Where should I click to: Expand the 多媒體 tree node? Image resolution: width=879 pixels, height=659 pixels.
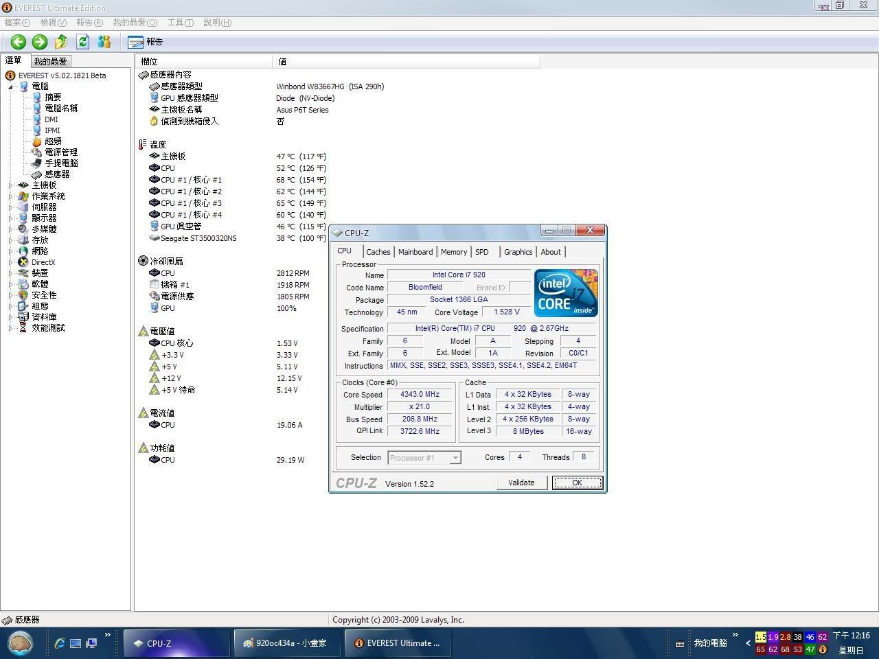tap(10, 229)
